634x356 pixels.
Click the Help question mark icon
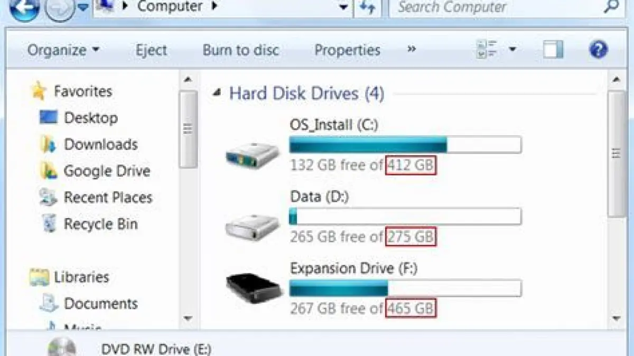point(598,50)
